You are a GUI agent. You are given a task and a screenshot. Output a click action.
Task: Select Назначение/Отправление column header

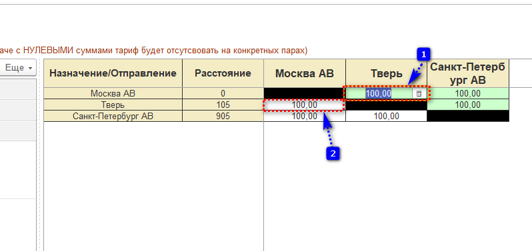pos(113,73)
